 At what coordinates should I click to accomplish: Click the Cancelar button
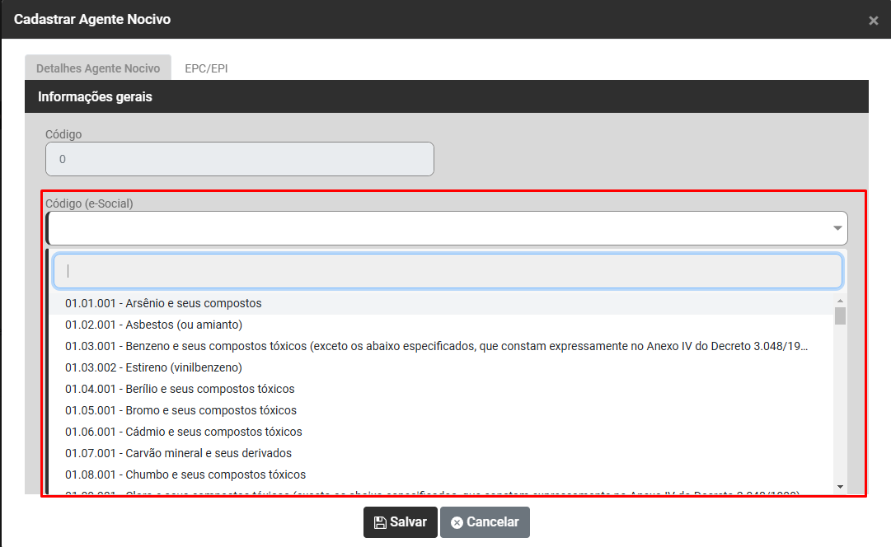click(x=485, y=522)
